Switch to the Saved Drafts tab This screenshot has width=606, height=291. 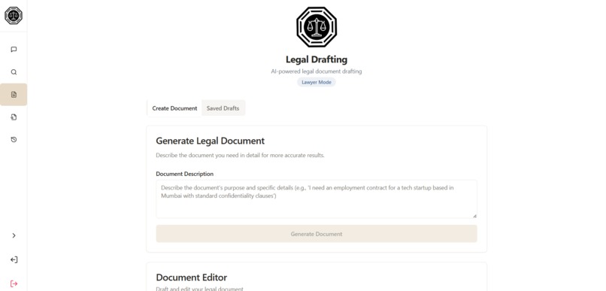pyautogui.click(x=223, y=108)
